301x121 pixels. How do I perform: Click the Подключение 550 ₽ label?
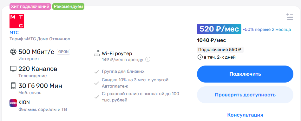pyautogui.click(x=220, y=50)
